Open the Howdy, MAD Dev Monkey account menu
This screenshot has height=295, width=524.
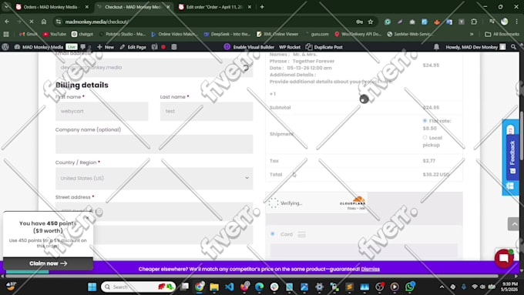click(x=475, y=47)
